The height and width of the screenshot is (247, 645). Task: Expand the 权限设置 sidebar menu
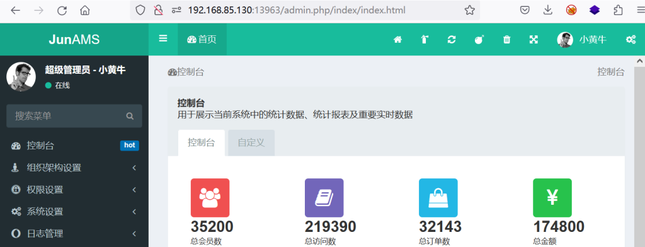point(74,190)
